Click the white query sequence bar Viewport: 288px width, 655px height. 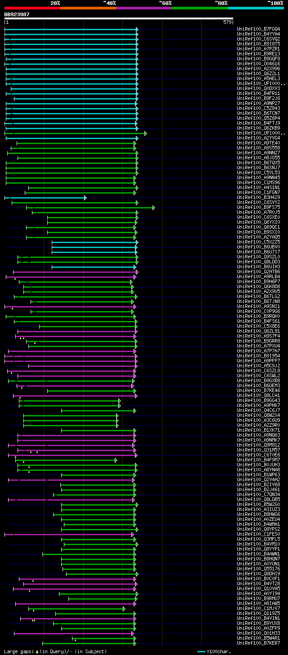pos(119,18)
